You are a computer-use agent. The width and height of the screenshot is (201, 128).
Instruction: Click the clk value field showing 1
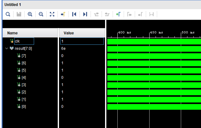coord(82,41)
